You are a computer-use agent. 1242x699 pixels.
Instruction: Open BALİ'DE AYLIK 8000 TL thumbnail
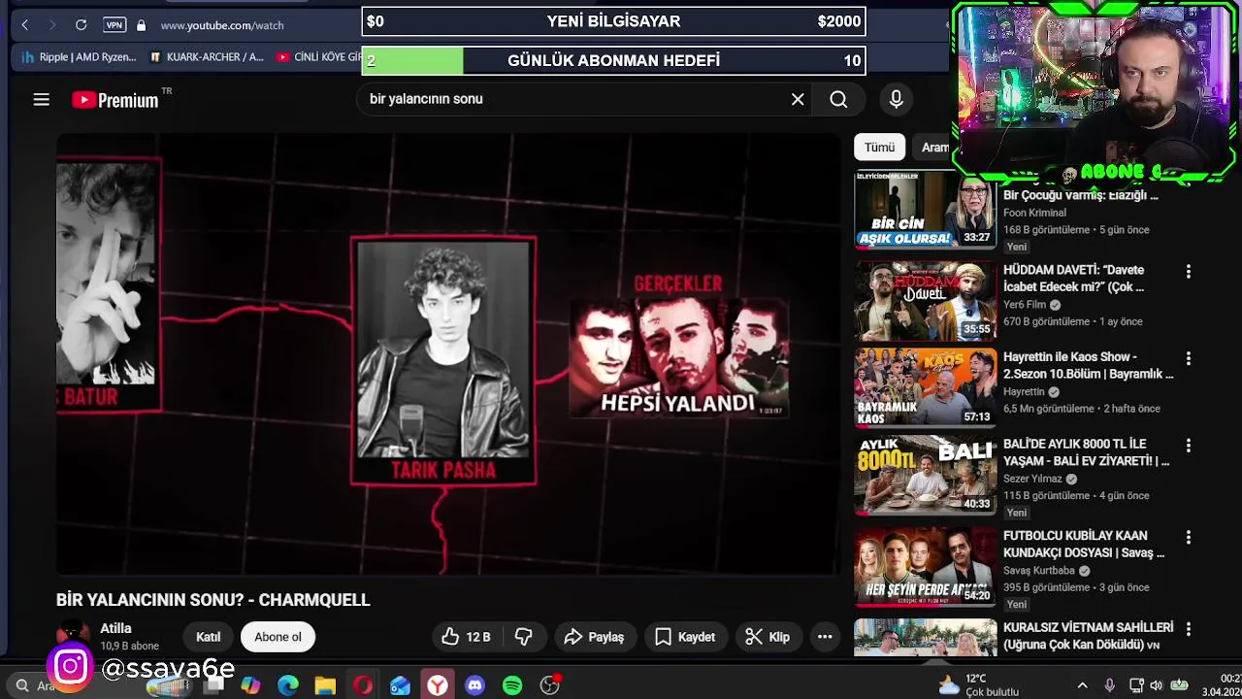[925, 475]
